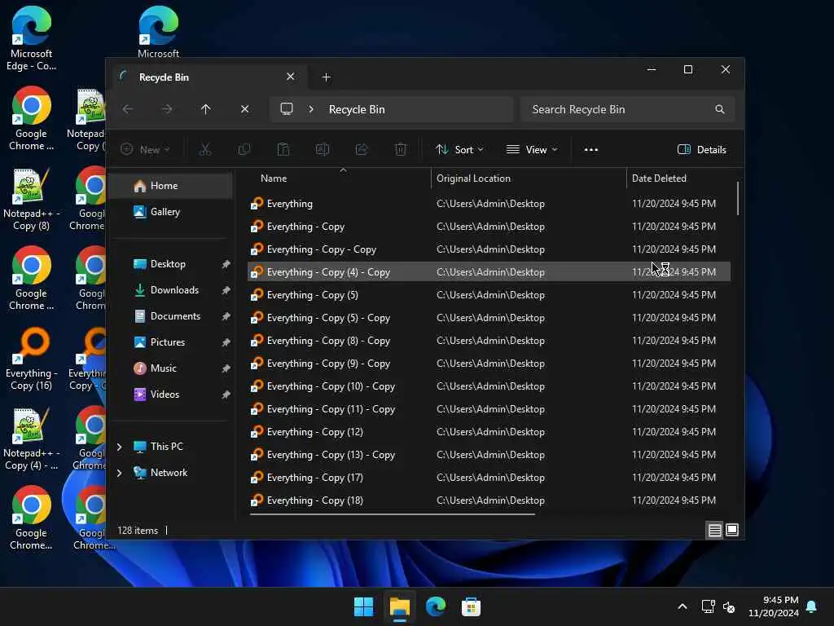
Task: Click the Delete trash can icon
Action: (401, 150)
